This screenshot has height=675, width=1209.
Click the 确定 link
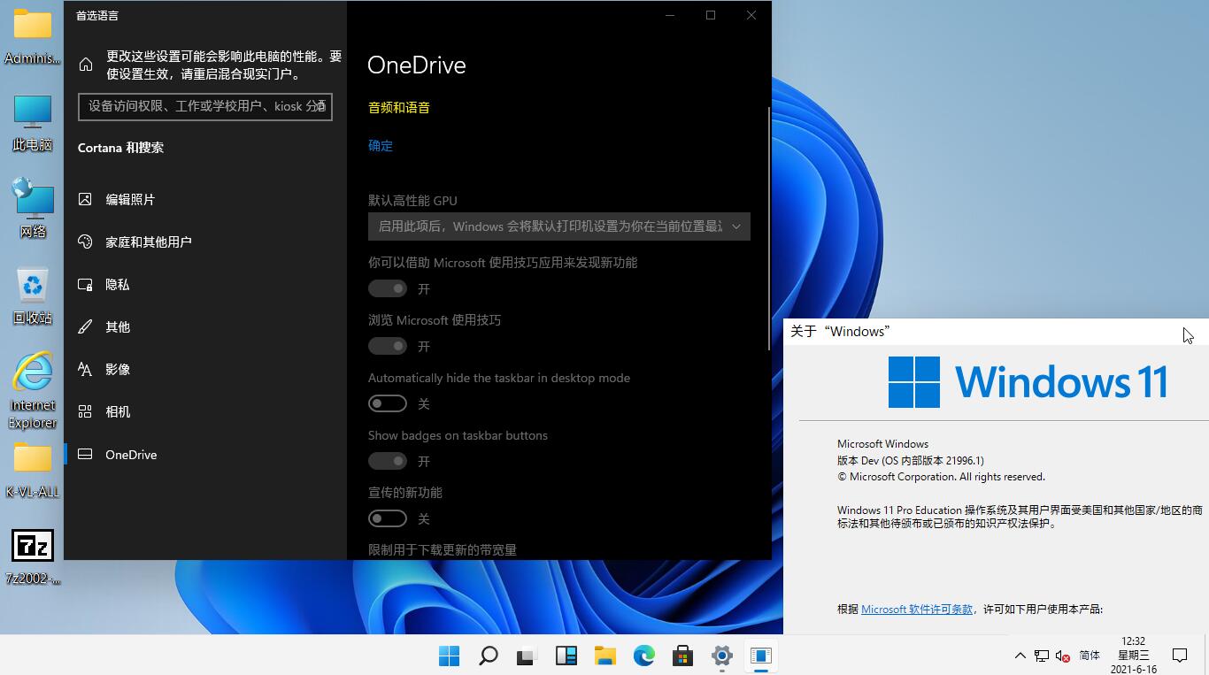pos(381,145)
